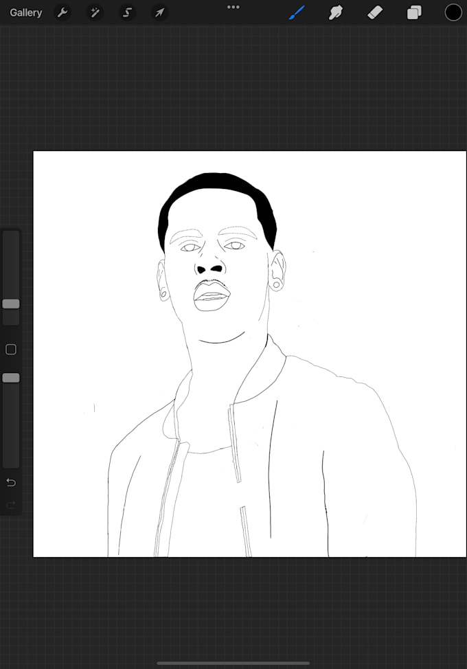
Task: Open the Adjustments magic wand menu
Action: tap(95, 13)
